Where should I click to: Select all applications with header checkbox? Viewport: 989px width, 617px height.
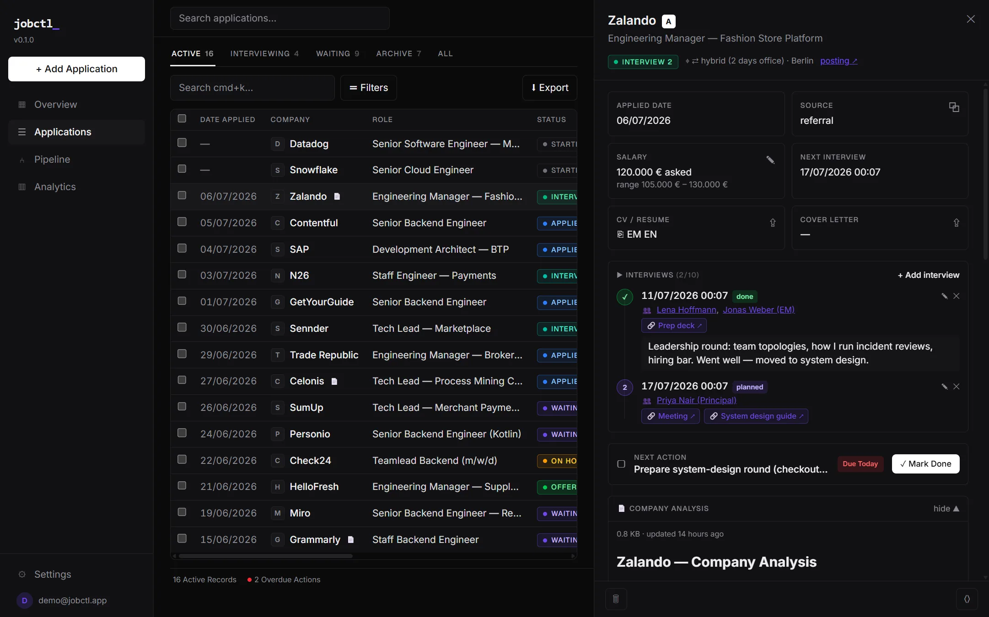click(x=182, y=119)
